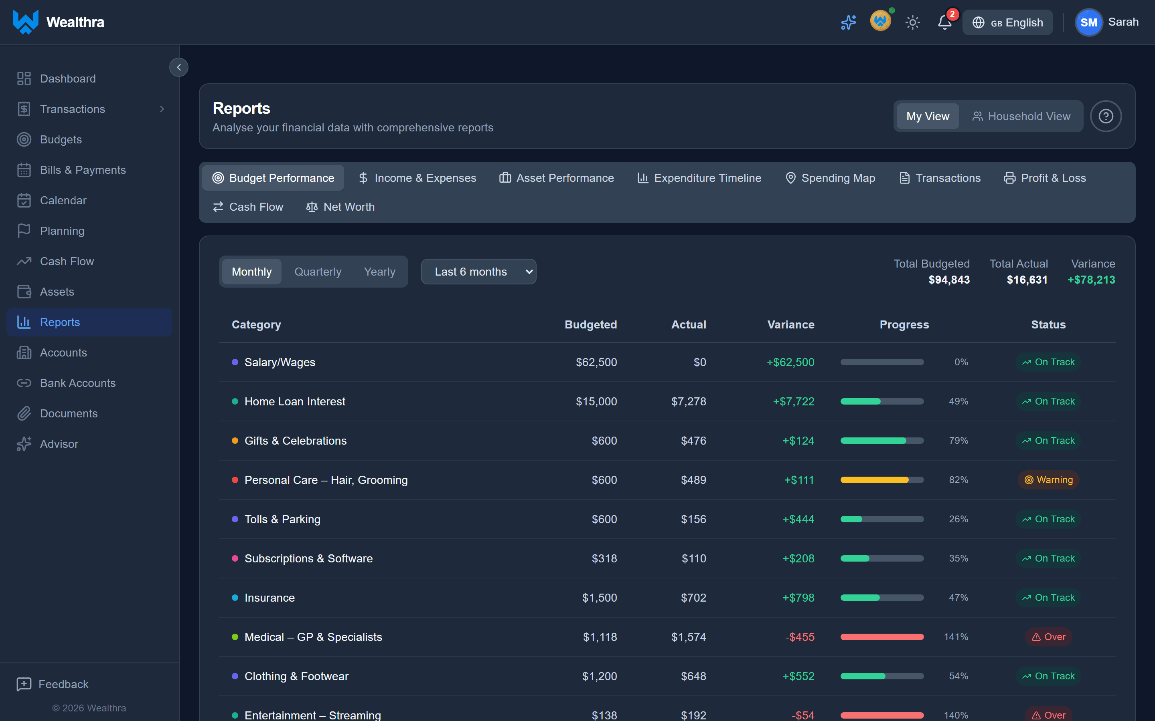Open the Income & Expenses tab
This screenshot has height=721, width=1155.
click(417, 178)
